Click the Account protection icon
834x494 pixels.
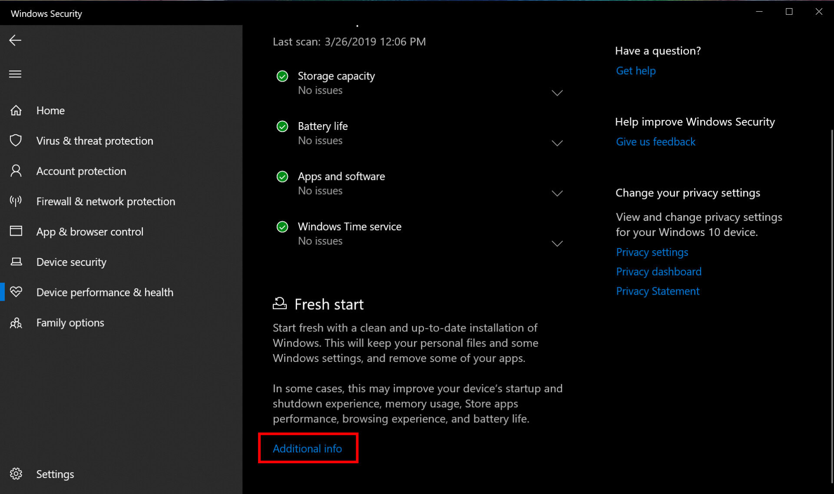point(16,171)
